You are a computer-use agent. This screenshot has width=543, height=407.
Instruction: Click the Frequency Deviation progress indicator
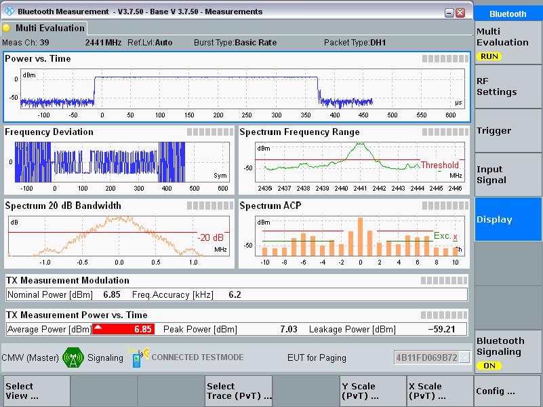(x=210, y=132)
